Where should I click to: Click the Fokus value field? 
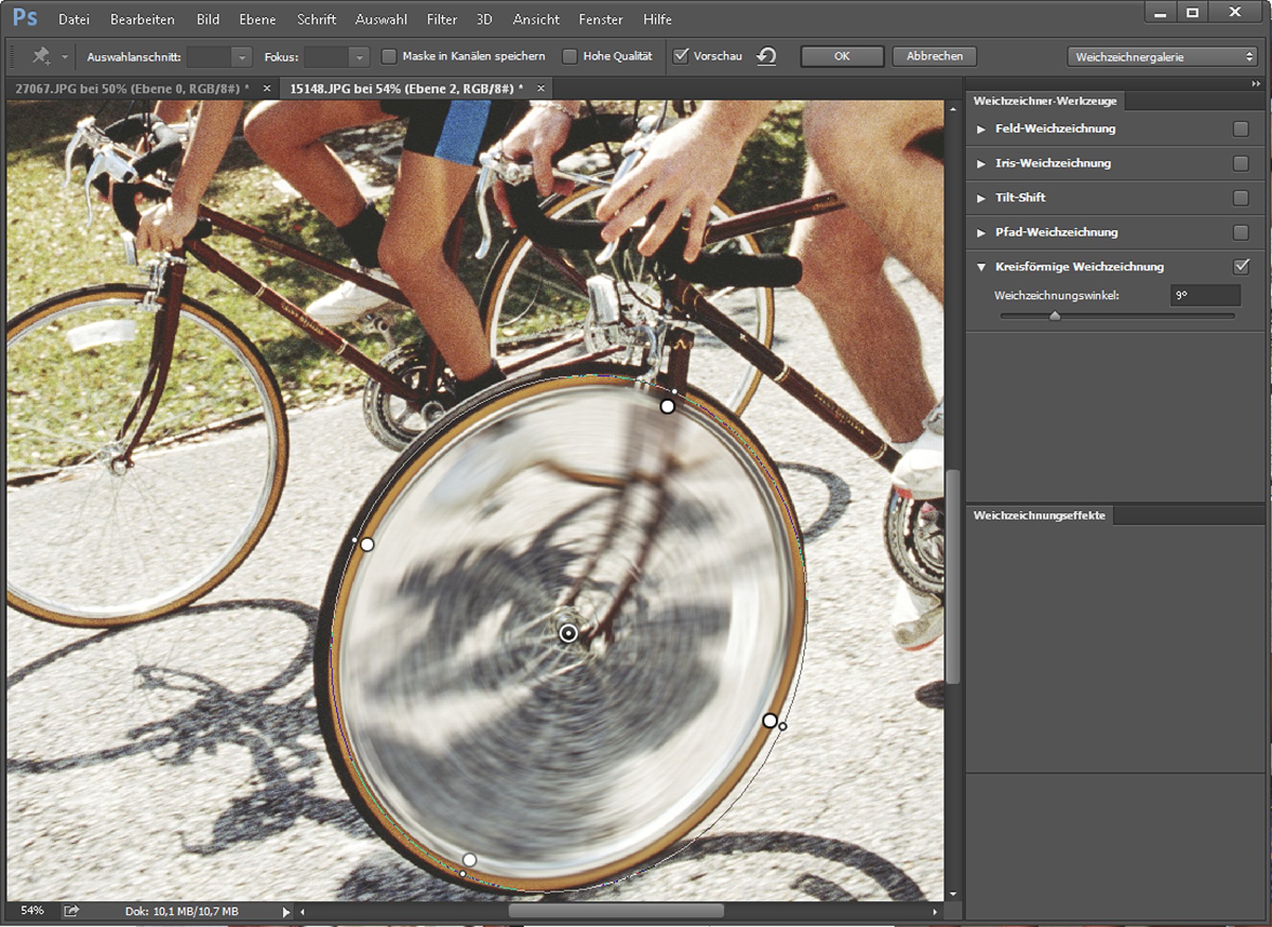pyautogui.click(x=327, y=57)
